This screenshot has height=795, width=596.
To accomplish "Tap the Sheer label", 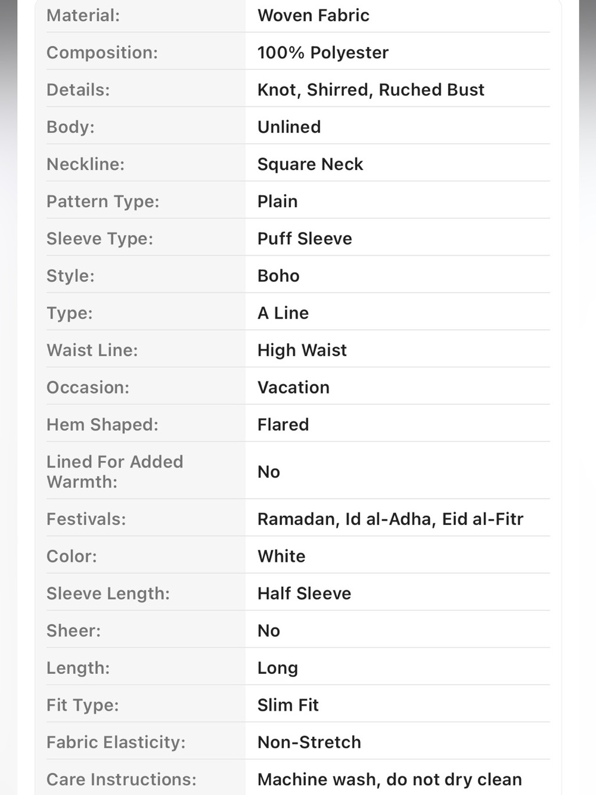I will click(74, 630).
